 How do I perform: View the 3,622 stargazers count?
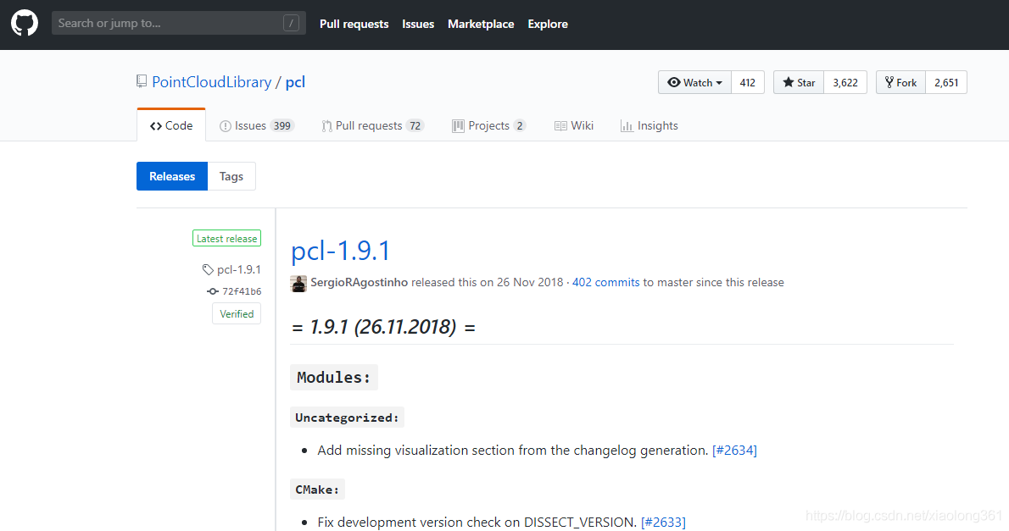pos(845,82)
